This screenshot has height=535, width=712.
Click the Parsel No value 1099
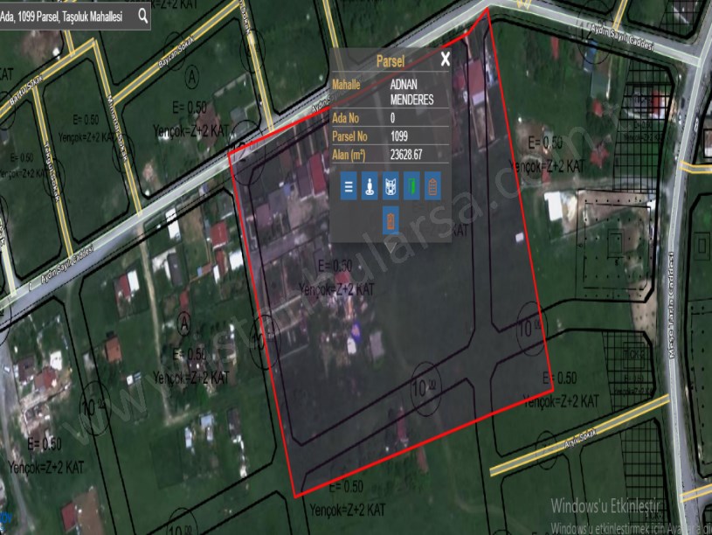click(399, 135)
